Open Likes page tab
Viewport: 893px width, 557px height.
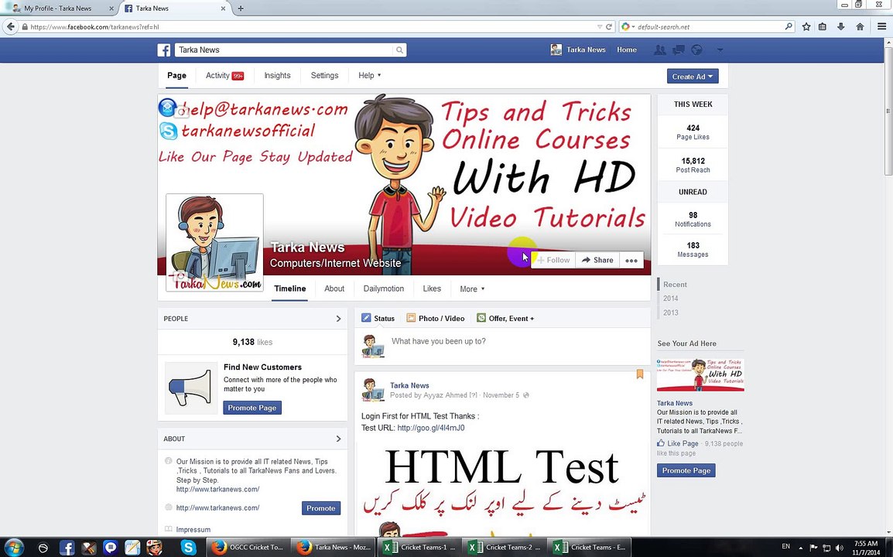432,289
